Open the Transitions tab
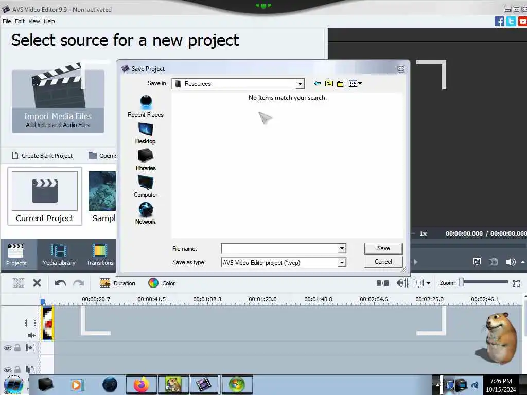527x395 pixels. pos(100,255)
